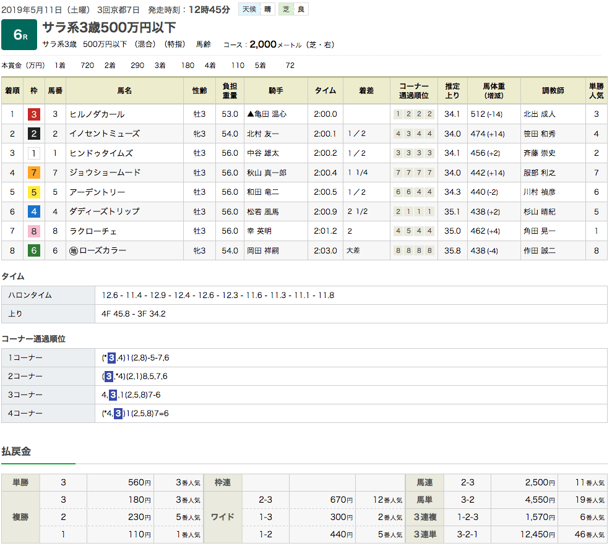Select the orange frame 7 badge
The width and height of the screenshot is (612, 546).
tap(34, 173)
